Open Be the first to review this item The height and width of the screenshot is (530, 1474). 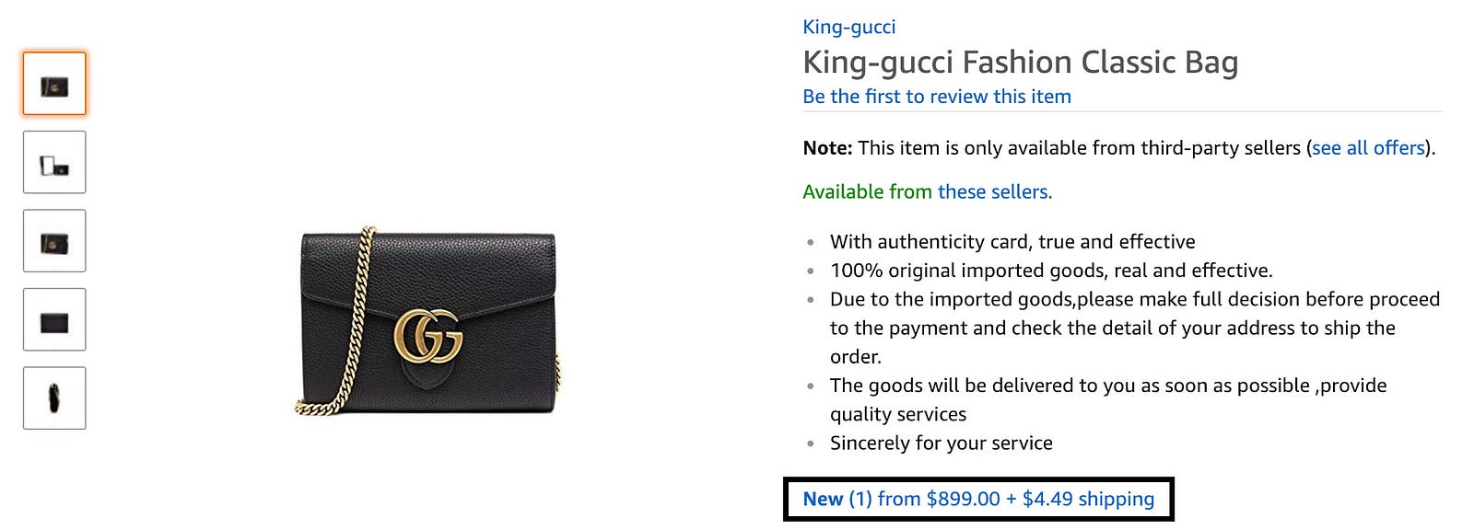(936, 97)
